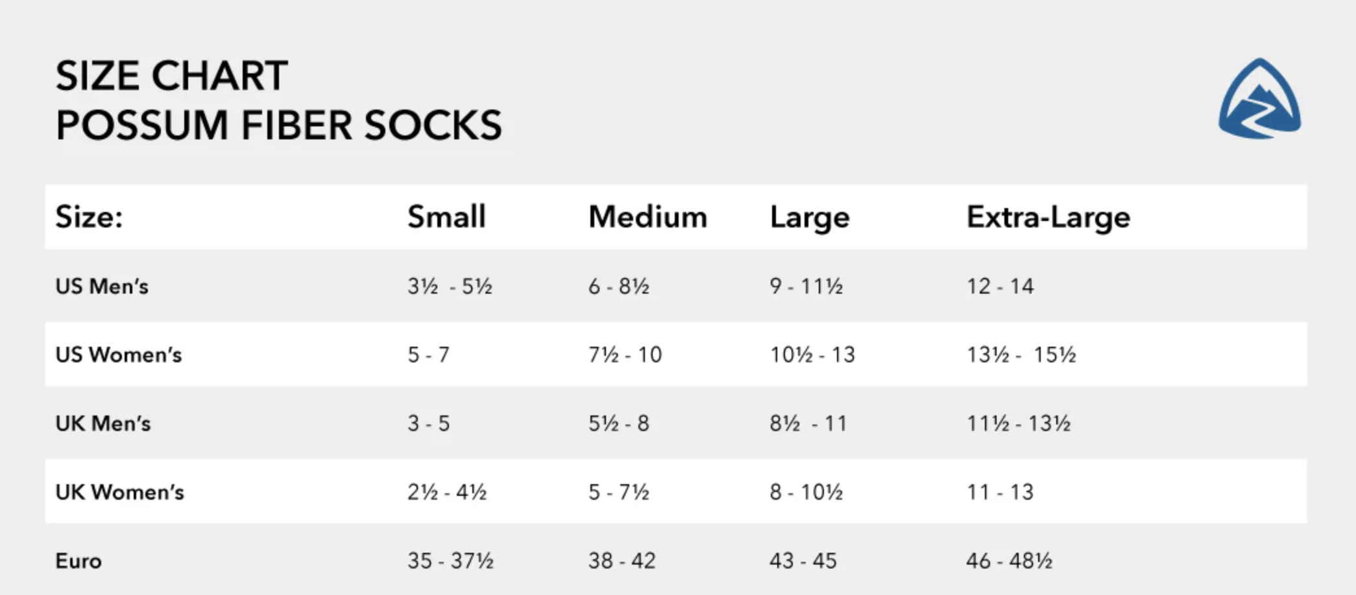
Task: Click the UK Women's row label
Action: pyautogui.click(x=120, y=492)
